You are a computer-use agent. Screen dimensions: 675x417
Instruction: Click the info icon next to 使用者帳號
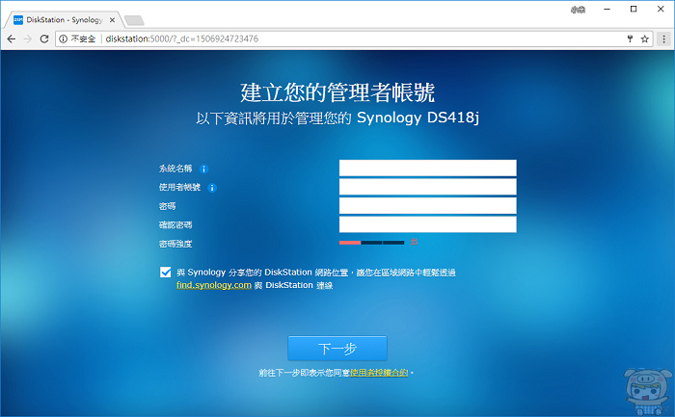(x=212, y=188)
